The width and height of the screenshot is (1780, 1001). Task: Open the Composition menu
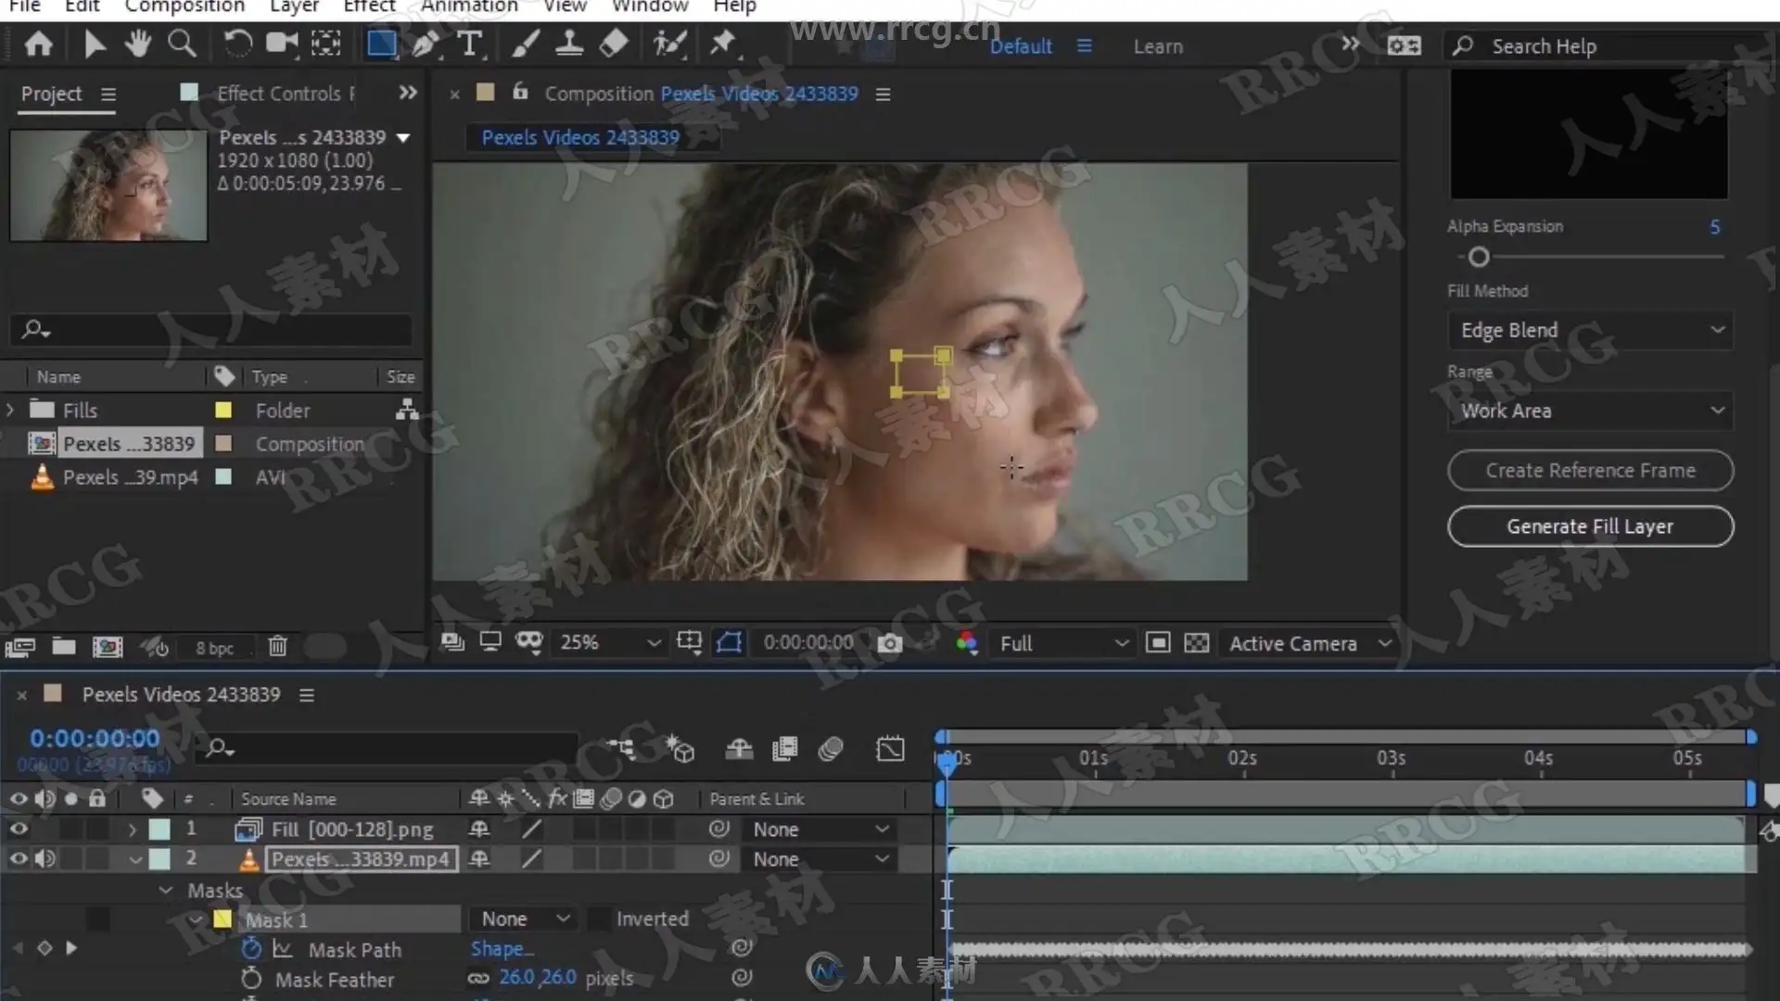tap(184, 6)
